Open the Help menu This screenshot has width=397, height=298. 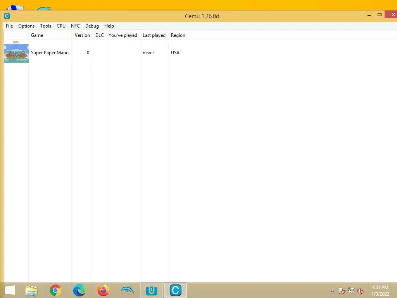pyautogui.click(x=109, y=26)
